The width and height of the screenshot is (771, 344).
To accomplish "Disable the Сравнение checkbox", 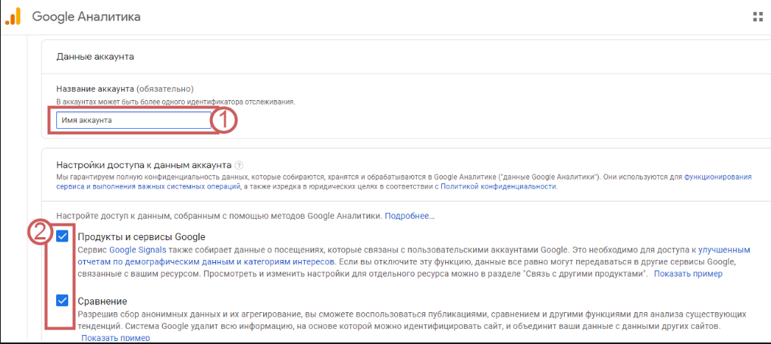I will point(63,301).
